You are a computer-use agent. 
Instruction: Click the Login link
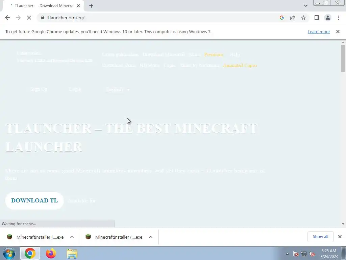click(x=75, y=89)
